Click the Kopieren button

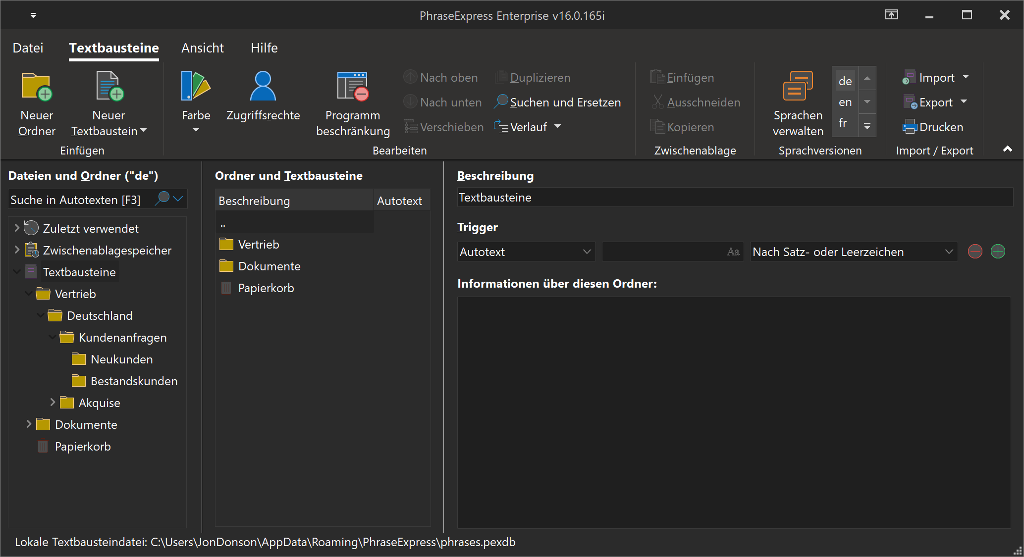point(682,127)
